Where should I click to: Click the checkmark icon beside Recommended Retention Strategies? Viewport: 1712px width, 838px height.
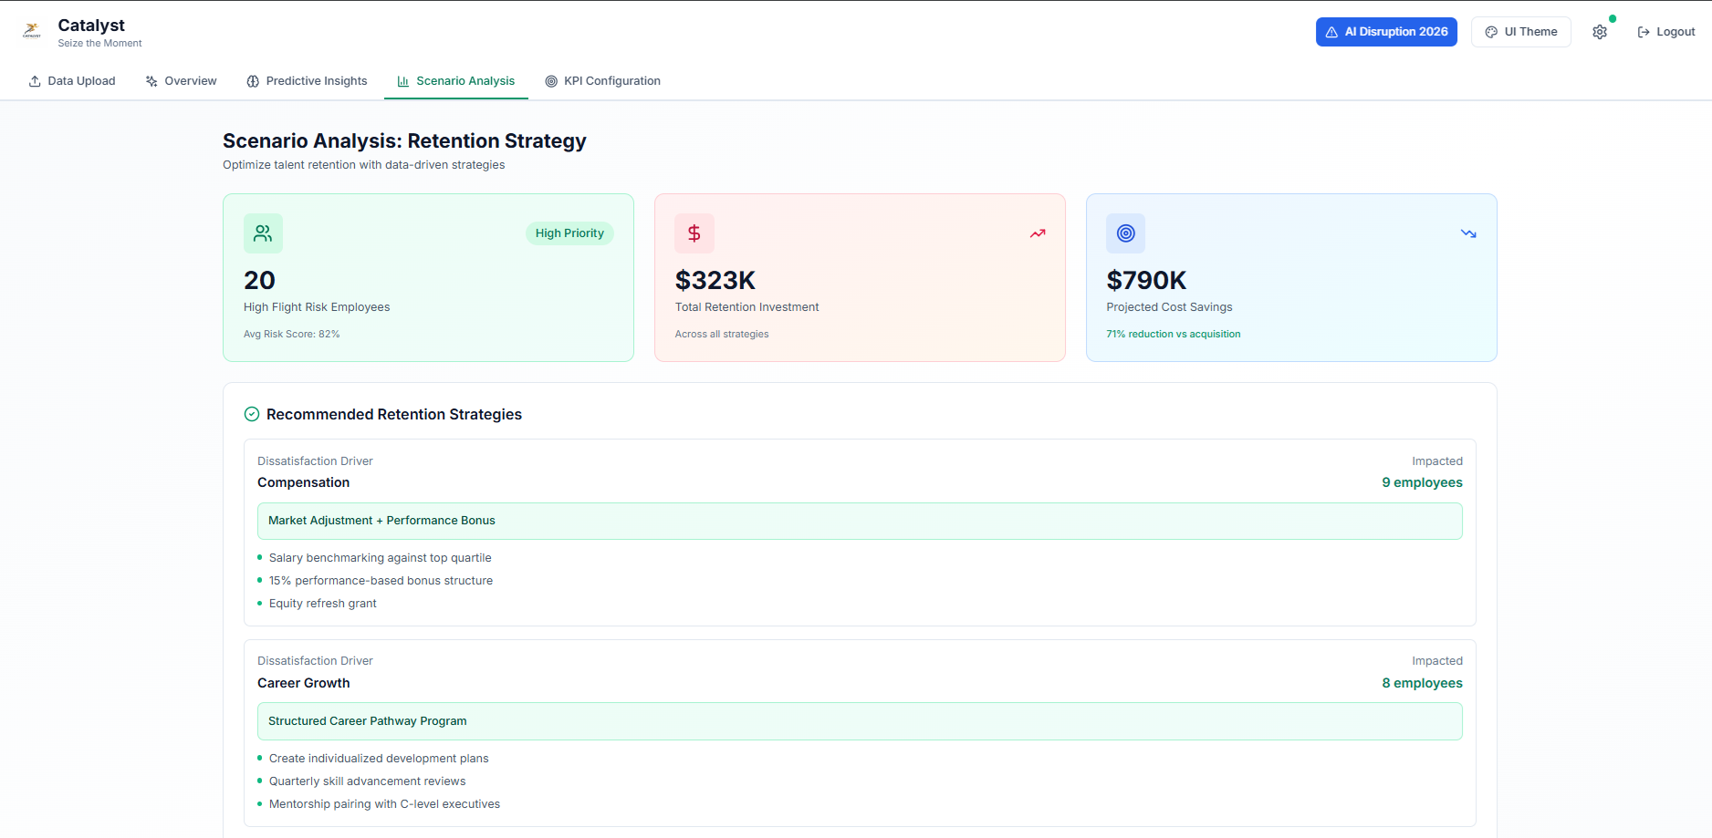tap(252, 414)
